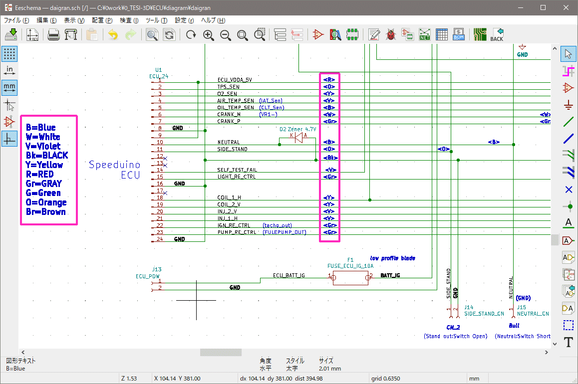Click the D2 Zener 4.7V diode symbol
The height and width of the screenshot is (384, 578).
(298, 138)
